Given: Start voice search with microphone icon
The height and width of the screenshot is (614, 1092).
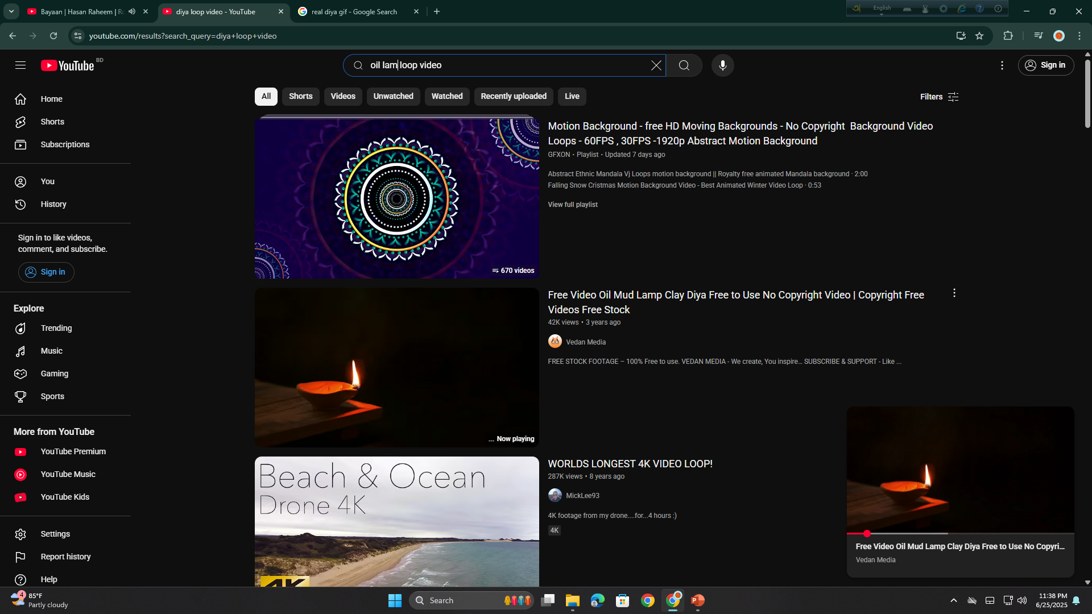Looking at the screenshot, I should coord(722,65).
